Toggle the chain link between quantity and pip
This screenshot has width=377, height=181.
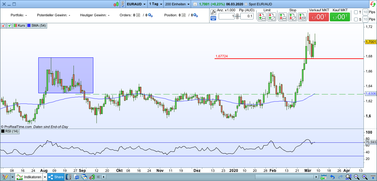pos(237,16)
